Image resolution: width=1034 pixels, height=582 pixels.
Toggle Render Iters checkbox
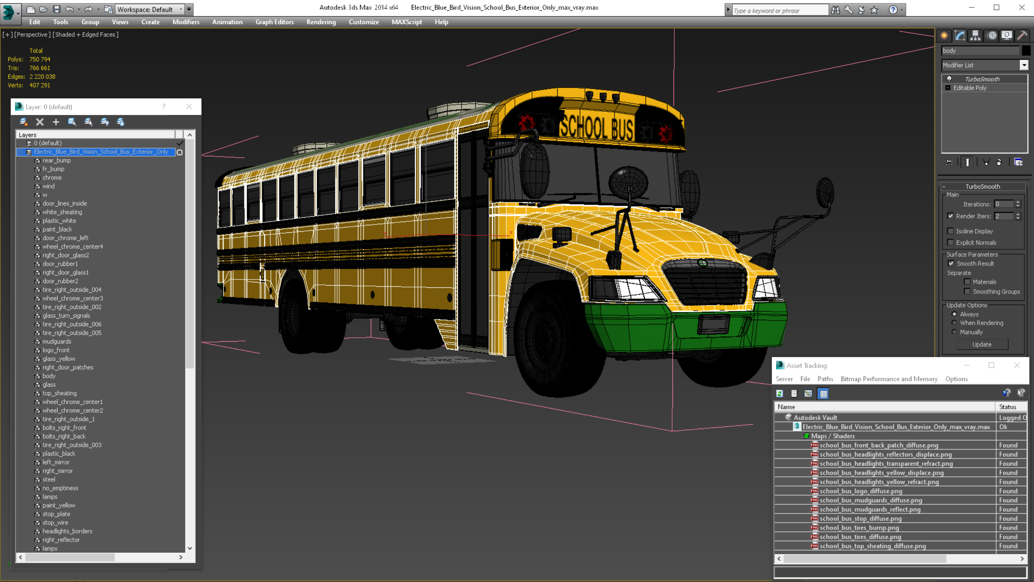click(950, 216)
